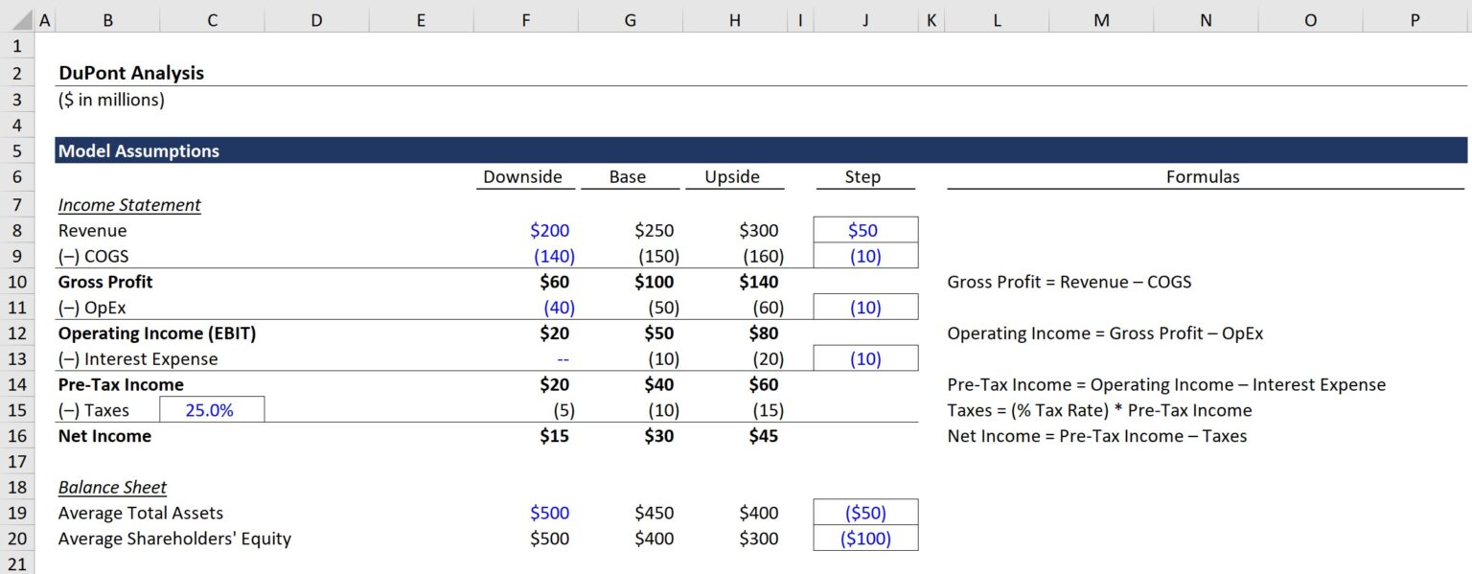Select the DuPont Analysis title cell
Screen dimensions: 1472x574
(x=129, y=73)
